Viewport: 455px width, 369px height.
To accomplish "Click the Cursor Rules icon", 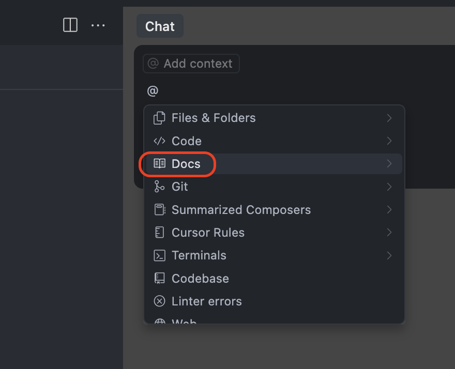I will point(159,233).
